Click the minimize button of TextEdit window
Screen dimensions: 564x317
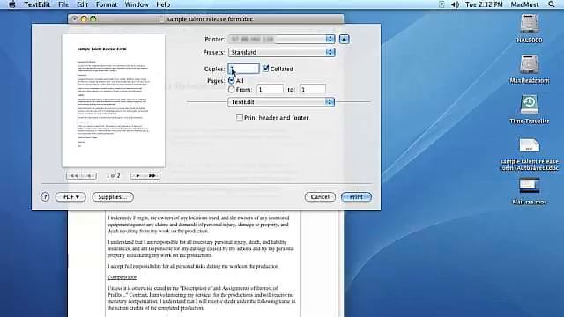point(84,18)
